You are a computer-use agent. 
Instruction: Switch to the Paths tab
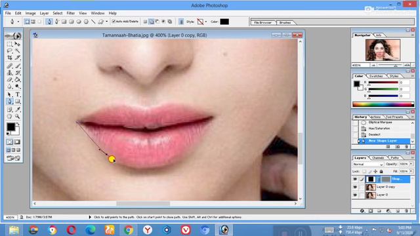(x=394, y=158)
